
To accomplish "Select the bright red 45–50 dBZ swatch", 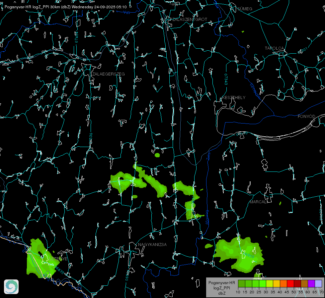I will point(290,283).
